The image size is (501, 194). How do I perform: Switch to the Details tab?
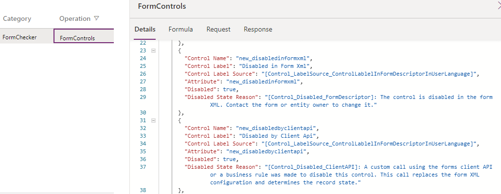pos(145,29)
